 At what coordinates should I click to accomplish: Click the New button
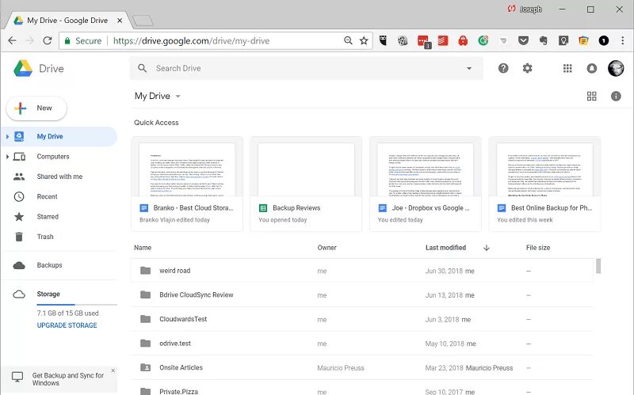[36, 108]
